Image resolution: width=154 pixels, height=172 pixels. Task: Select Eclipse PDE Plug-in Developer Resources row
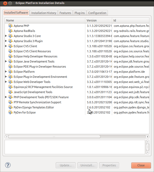tap(77, 67)
